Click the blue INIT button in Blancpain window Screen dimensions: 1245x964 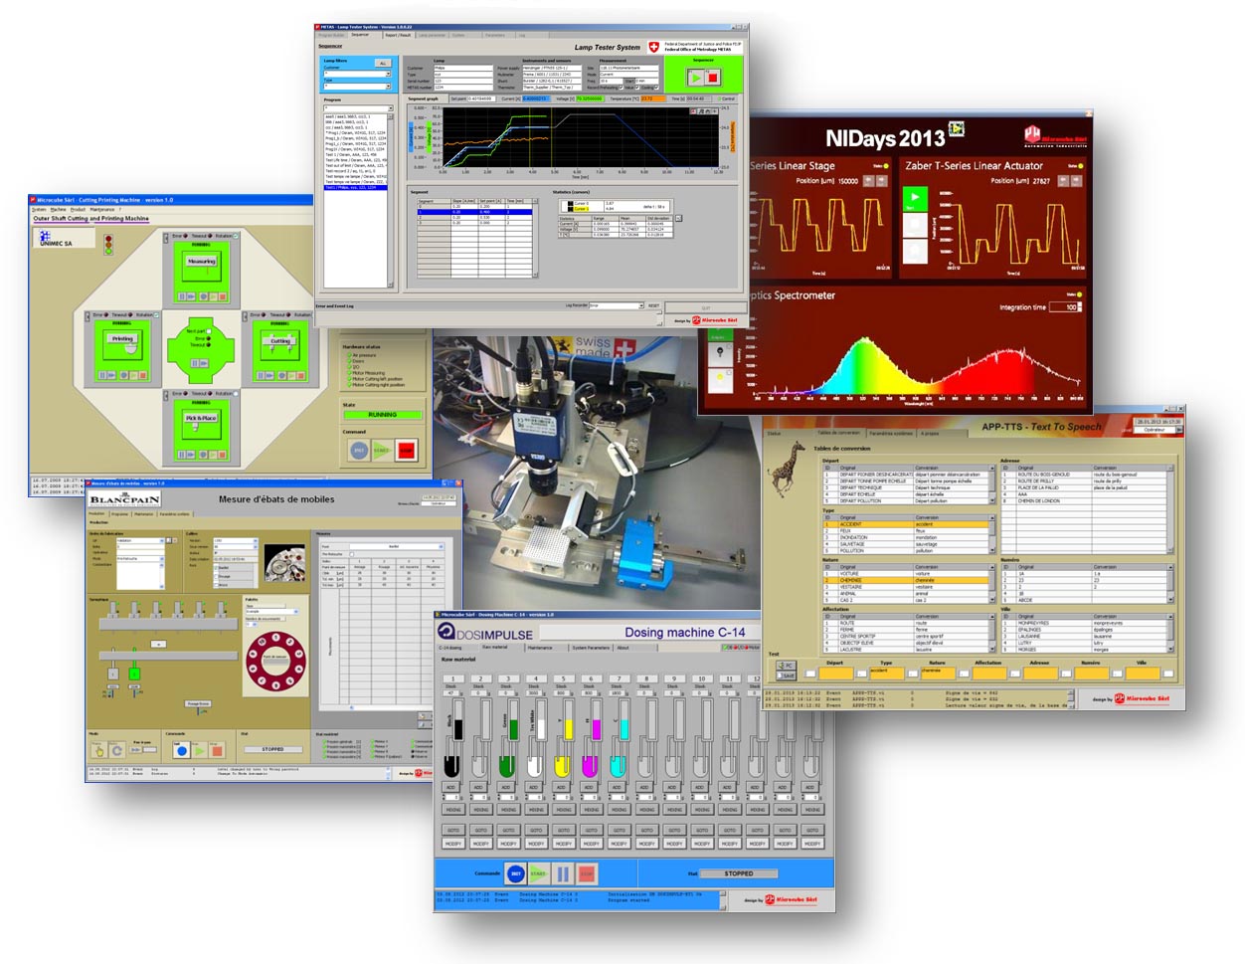[x=181, y=750]
